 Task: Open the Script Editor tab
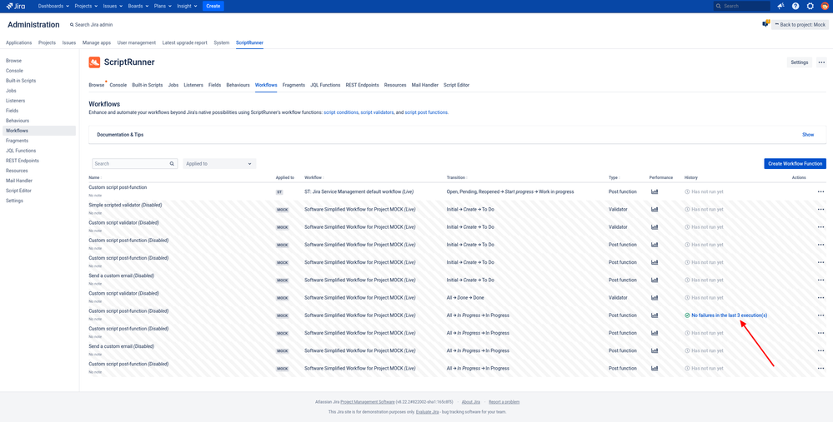click(456, 85)
